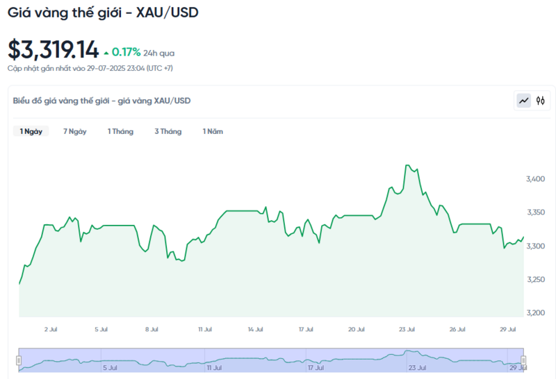556x379 pixels.
Task: Click the left handle of the navigator slider
Action: pos(19,360)
